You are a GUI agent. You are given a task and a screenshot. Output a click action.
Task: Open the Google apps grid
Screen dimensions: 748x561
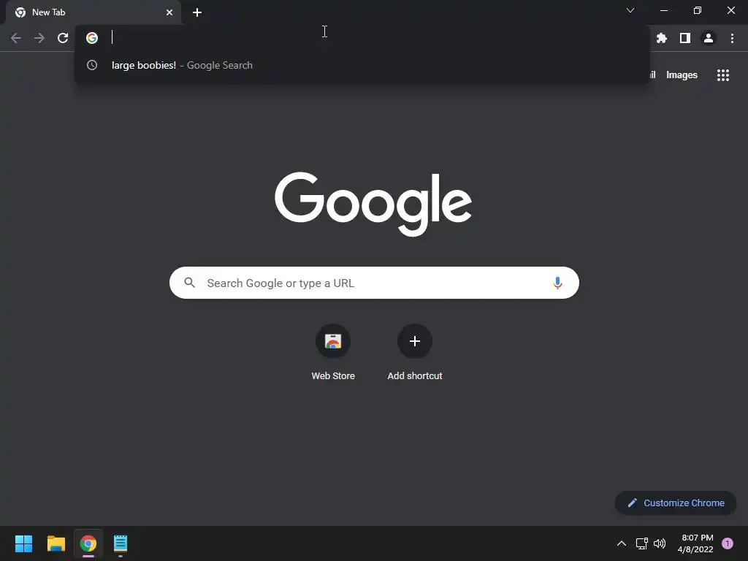tap(723, 75)
